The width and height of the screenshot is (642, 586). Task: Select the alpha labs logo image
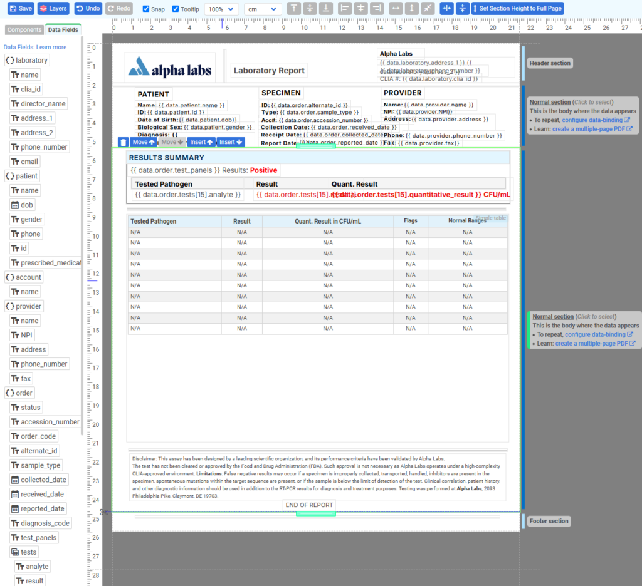point(169,68)
